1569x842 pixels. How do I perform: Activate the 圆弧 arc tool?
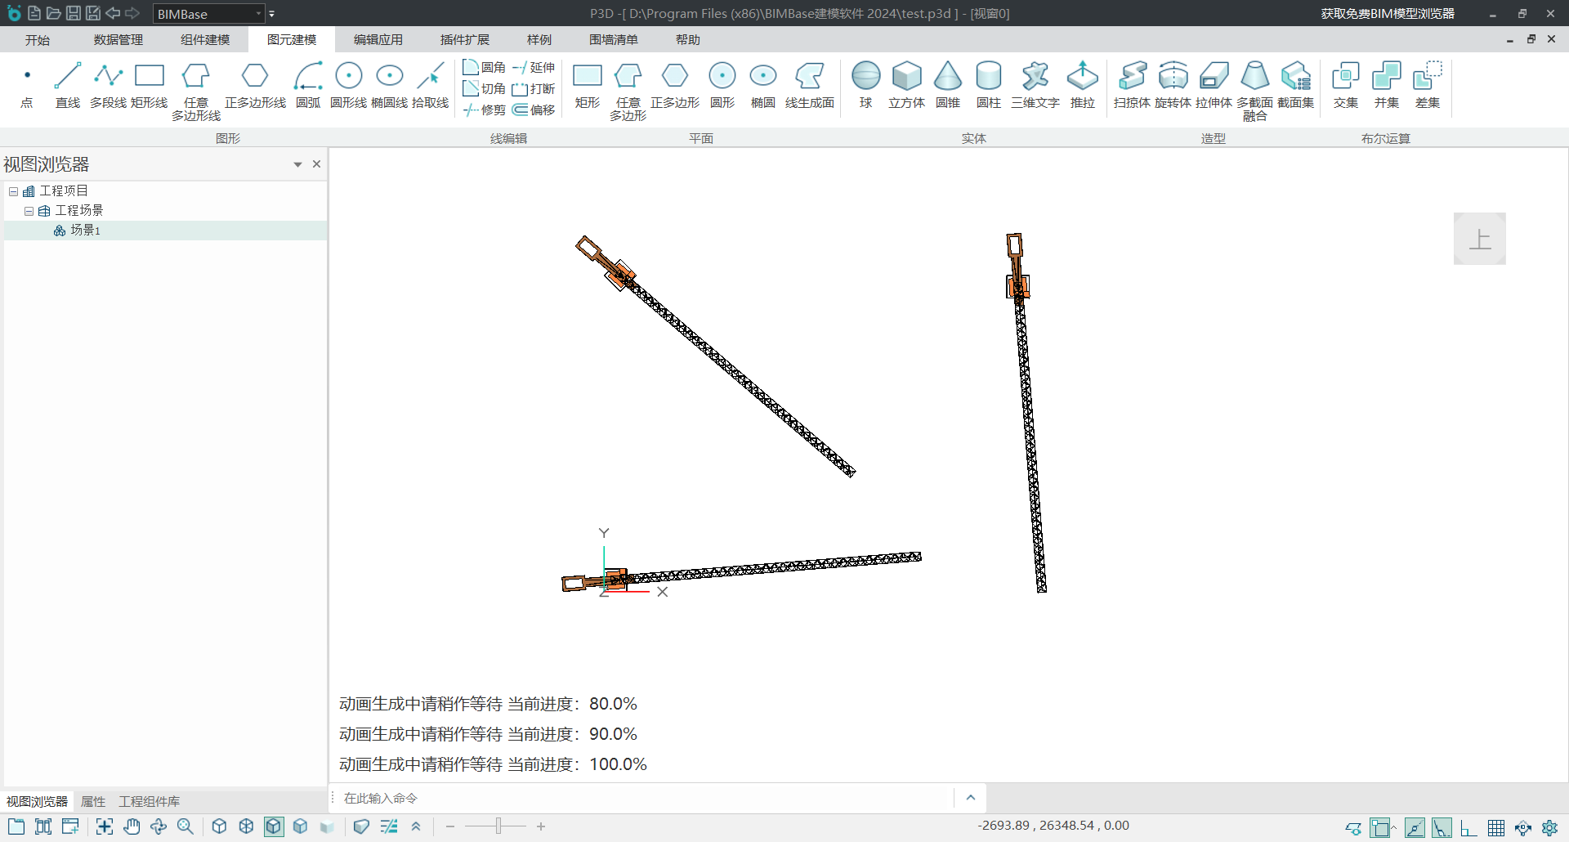point(308,85)
